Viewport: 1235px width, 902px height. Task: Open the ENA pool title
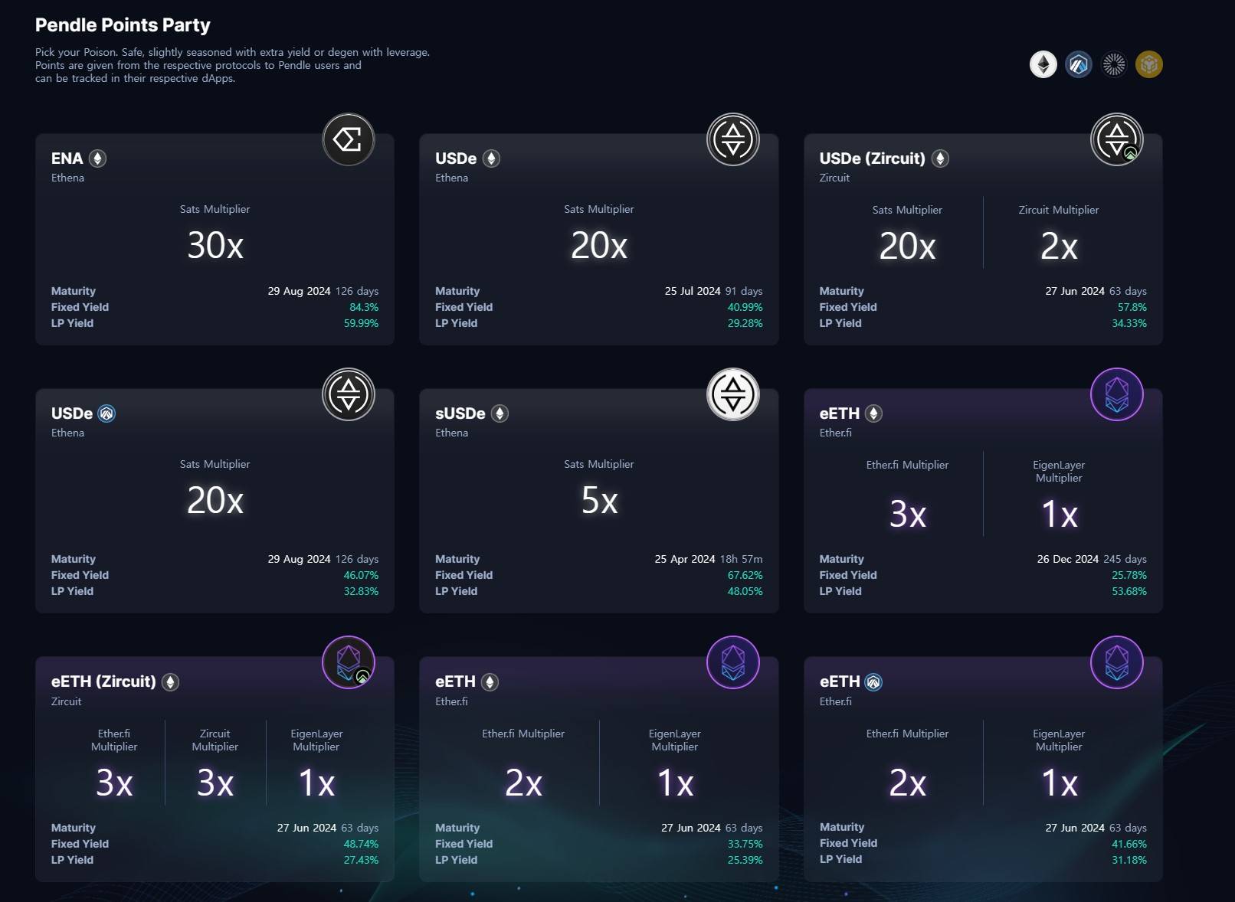[67, 159]
